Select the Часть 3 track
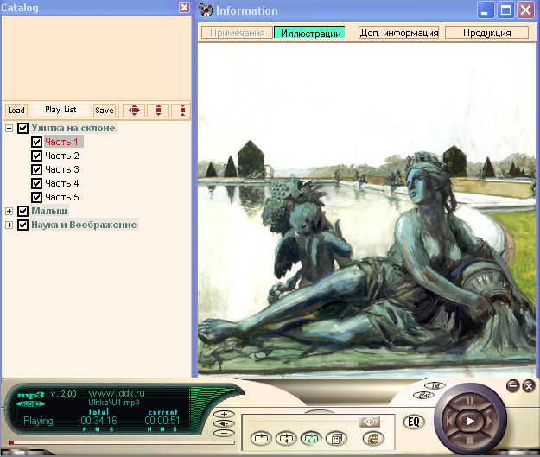This screenshot has width=540, height=457. pos(62,169)
